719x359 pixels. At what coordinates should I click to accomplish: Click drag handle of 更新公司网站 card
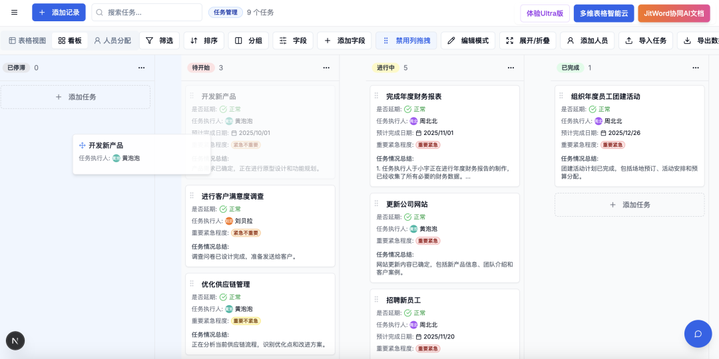coord(376,203)
